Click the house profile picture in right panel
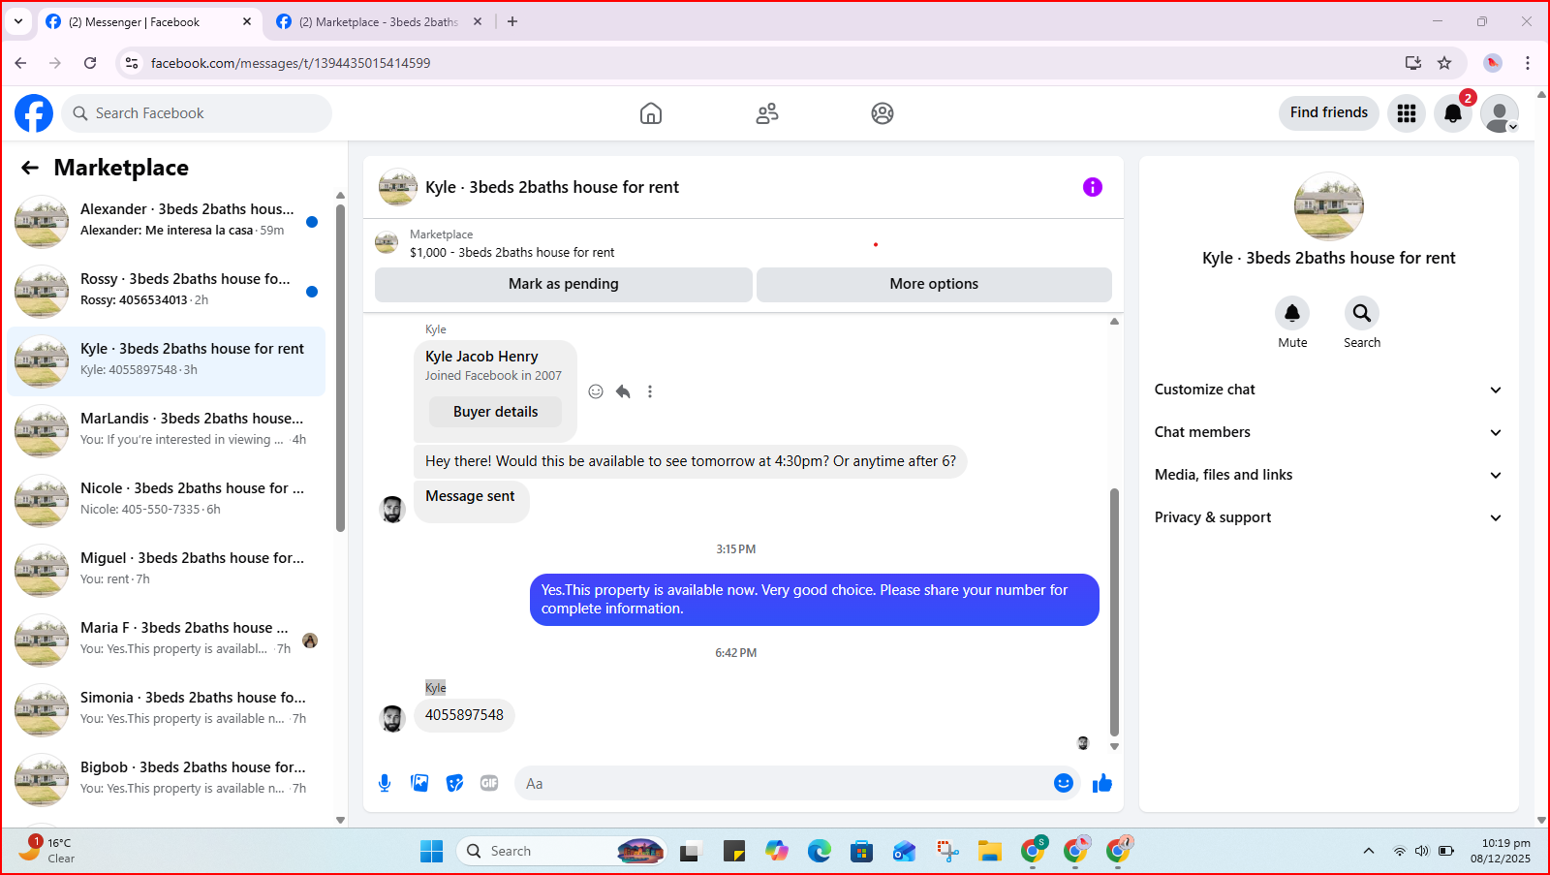The height and width of the screenshot is (875, 1550). (1329, 206)
